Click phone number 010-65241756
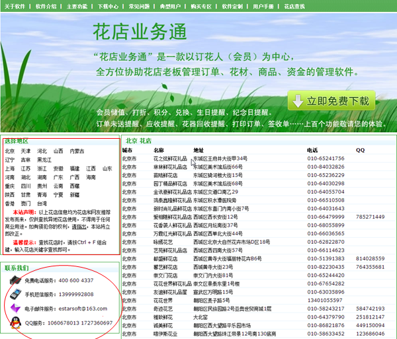Image resolution: width=397 pixels, height=339 pixels. (326, 159)
